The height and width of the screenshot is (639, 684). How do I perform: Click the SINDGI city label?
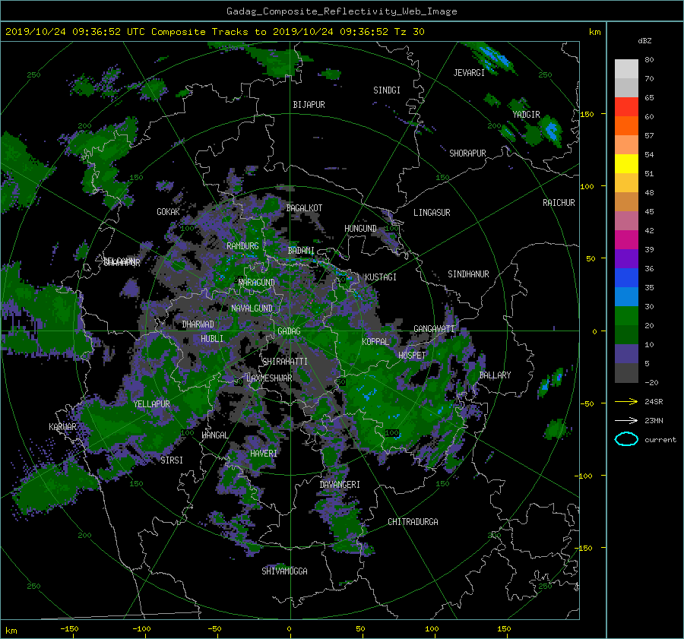[x=387, y=90]
